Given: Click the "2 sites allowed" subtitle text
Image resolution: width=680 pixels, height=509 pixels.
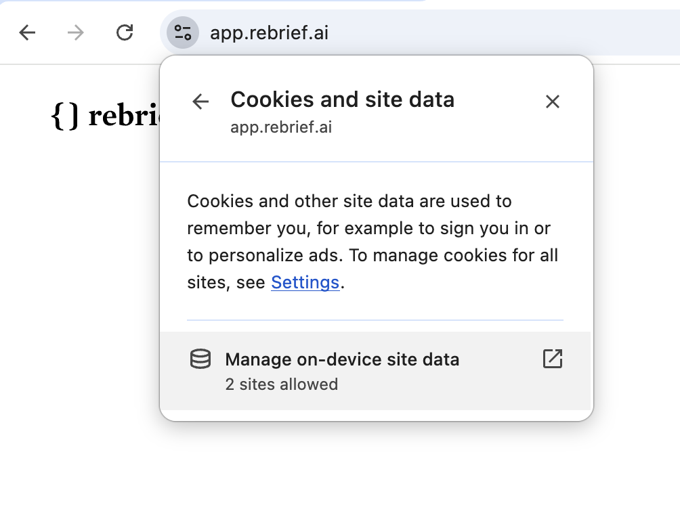Looking at the screenshot, I should pyautogui.click(x=281, y=384).
